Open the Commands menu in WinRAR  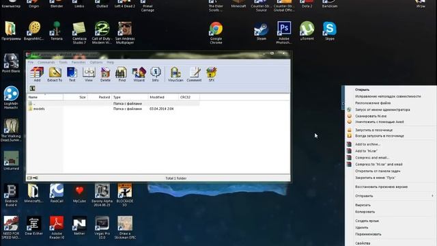pyautogui.click(x=46, y=62)
